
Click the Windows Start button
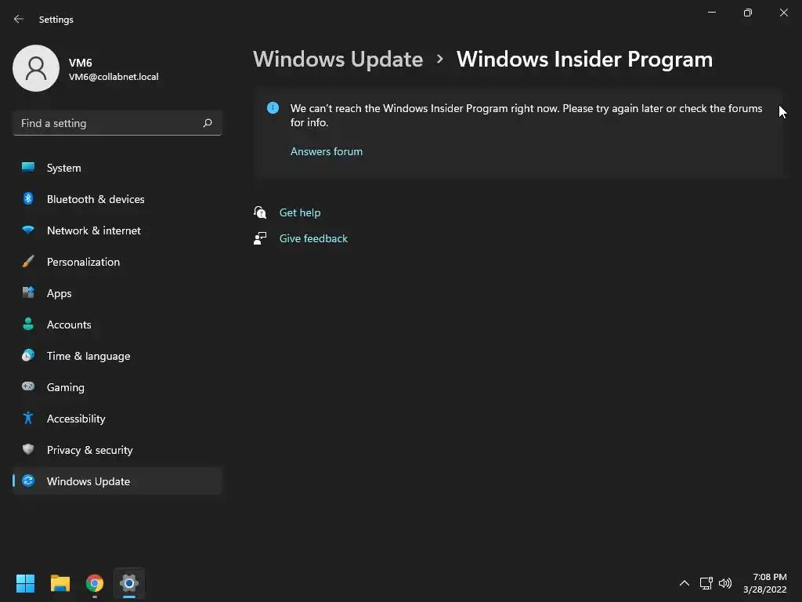pyautogui.click(x=25, y=583)
